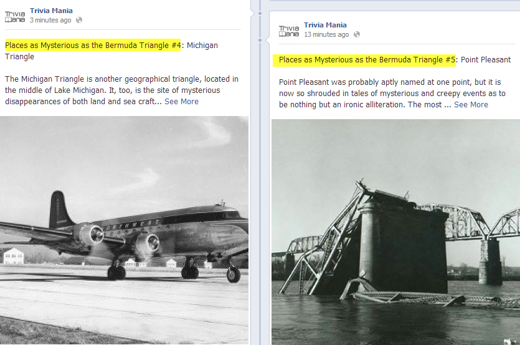Click the lower timeline dot on center line
The height and width of the screenshot is (345, 520).
[260, 40]
